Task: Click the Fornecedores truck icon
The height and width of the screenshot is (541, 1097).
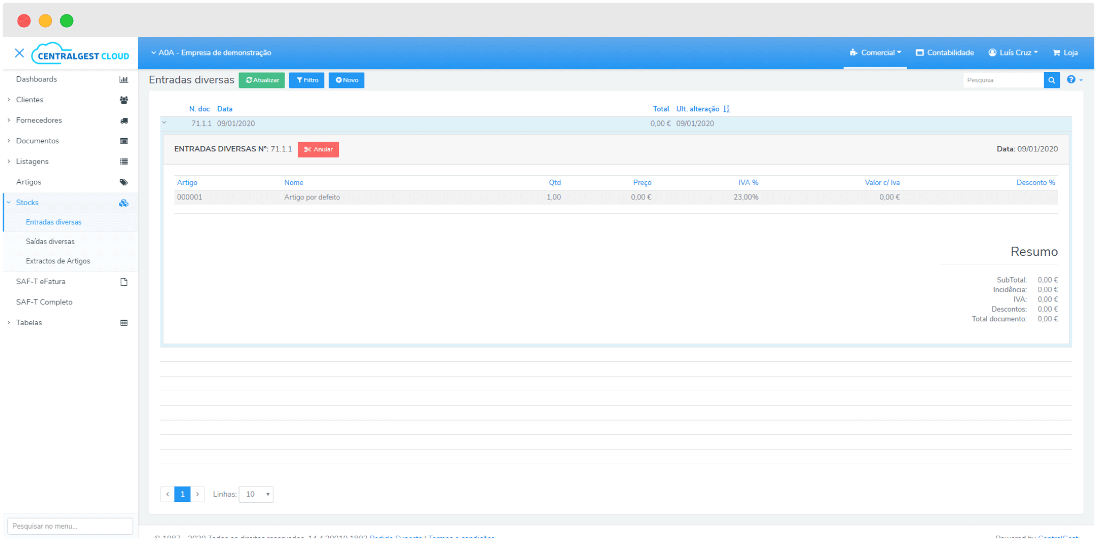Action: click(124, 120)
